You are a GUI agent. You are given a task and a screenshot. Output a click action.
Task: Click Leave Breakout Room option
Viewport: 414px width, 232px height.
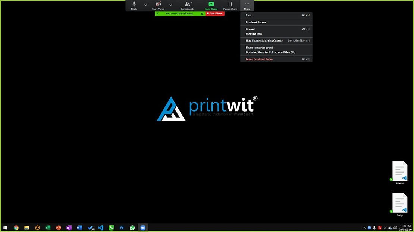click(x=259, y=59)
